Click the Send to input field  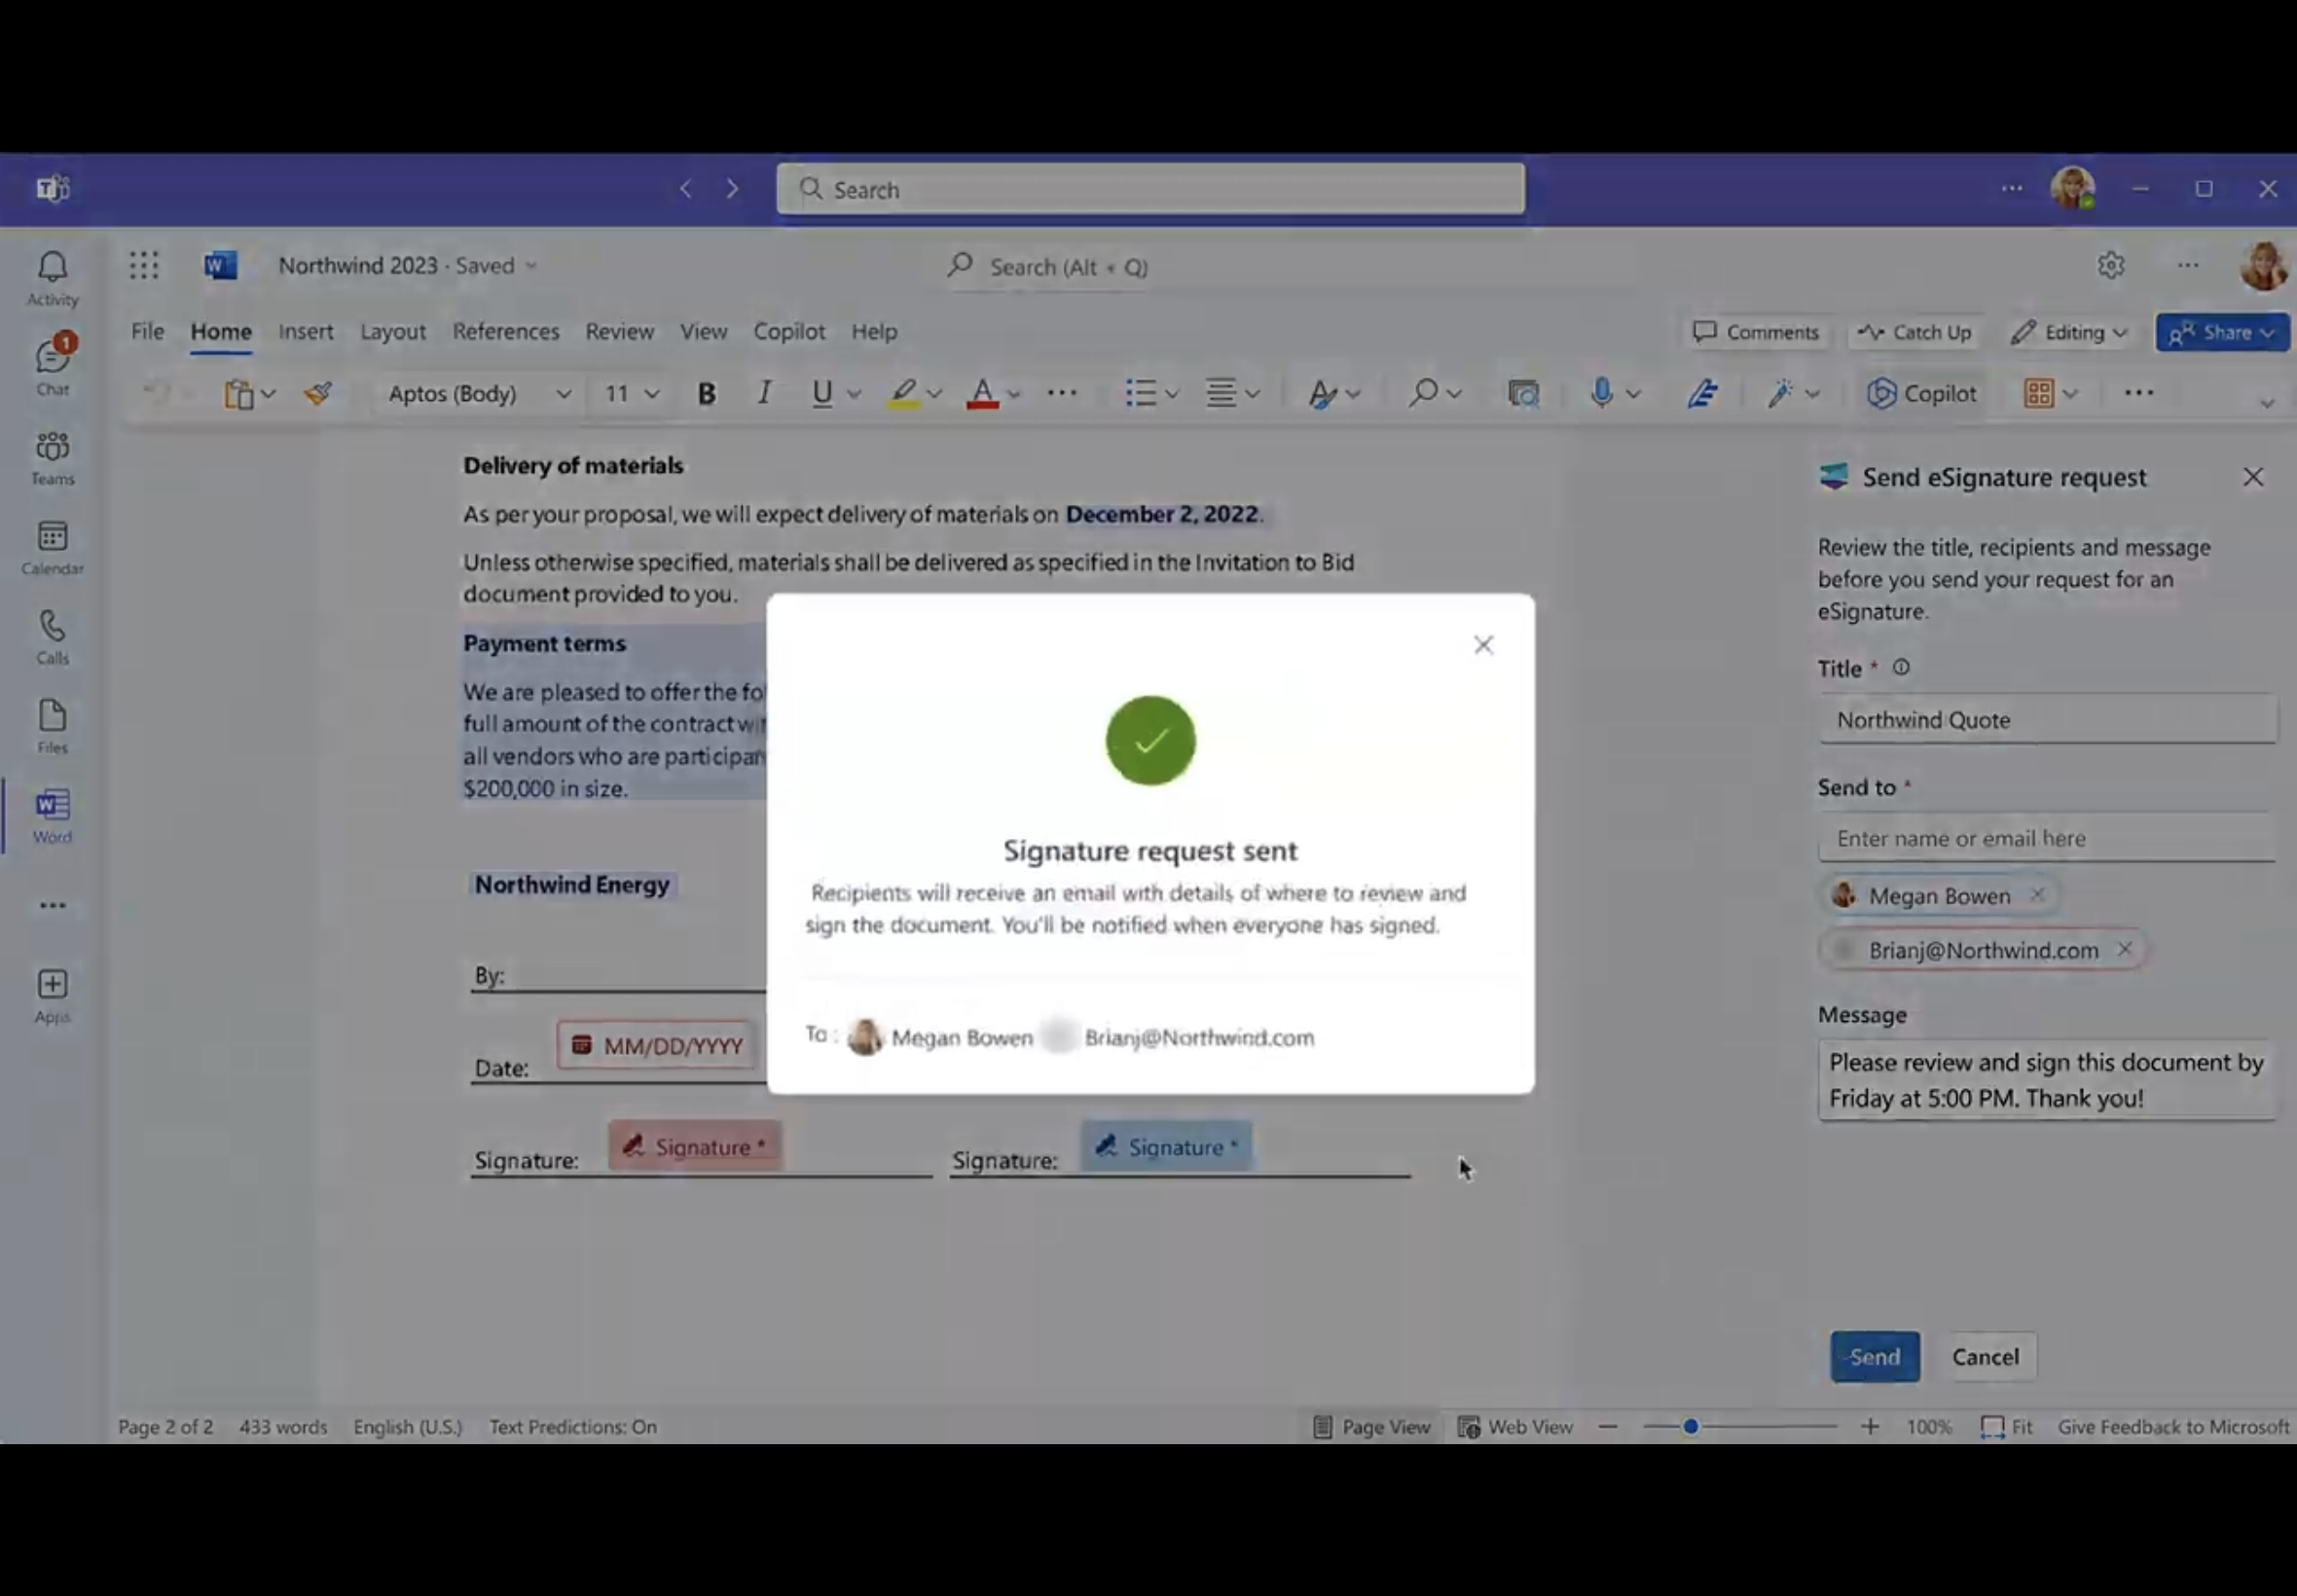click(x=2046, y=837)
